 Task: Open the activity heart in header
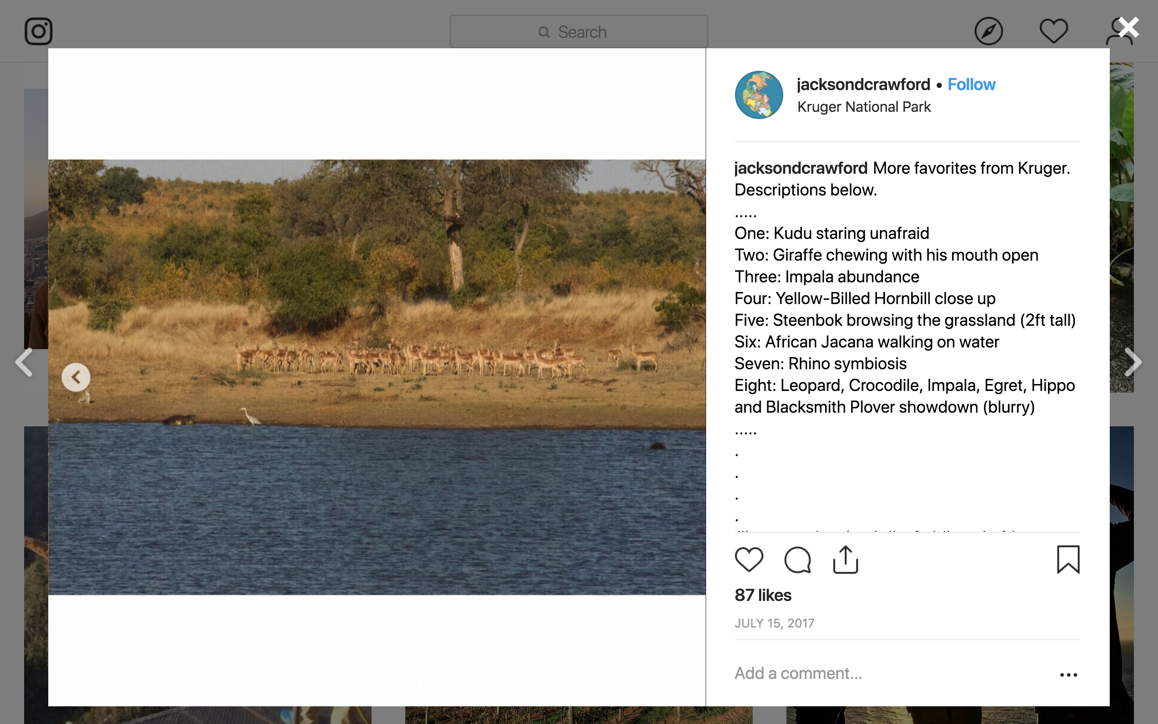1053,32
